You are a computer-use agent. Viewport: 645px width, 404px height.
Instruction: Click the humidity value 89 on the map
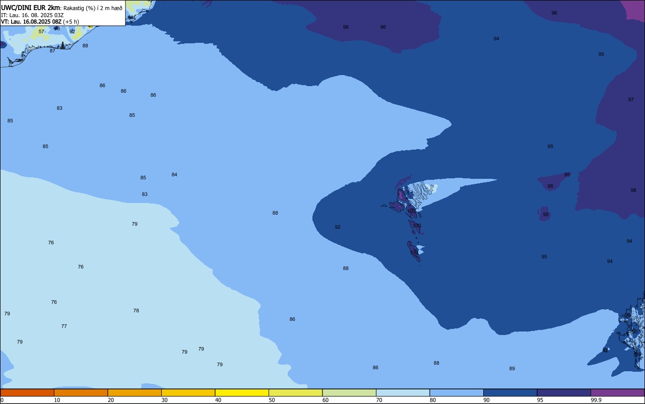(x=512, y=369)
